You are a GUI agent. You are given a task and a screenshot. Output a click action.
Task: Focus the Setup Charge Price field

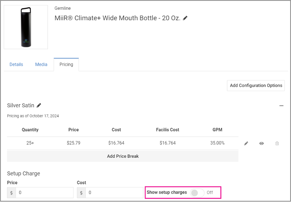(x=44, y=193)
